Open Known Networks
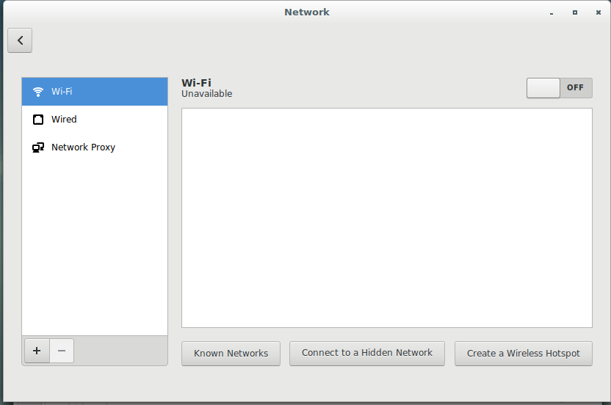Screen dimensions: 611x405 pyautogui.click(x=231, y=354)
